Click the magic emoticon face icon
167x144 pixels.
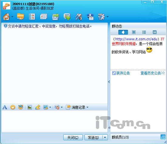pos(21,107)
